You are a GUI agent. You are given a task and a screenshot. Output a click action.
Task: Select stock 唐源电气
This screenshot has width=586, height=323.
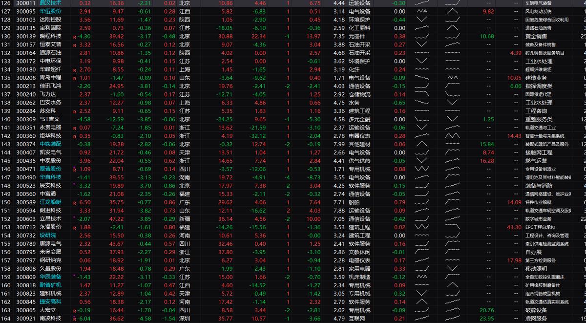click(x=50, y=244)
